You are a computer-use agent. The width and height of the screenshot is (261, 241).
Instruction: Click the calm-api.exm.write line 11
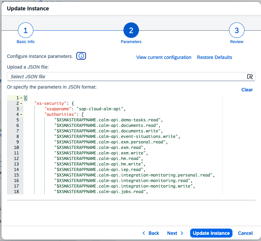coord(101,153)
